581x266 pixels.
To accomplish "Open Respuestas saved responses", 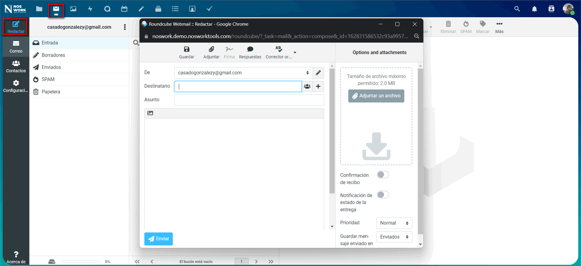I will [250, 52].
